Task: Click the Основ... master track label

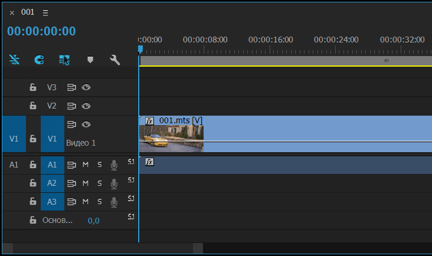Action: tap(57, 220)
